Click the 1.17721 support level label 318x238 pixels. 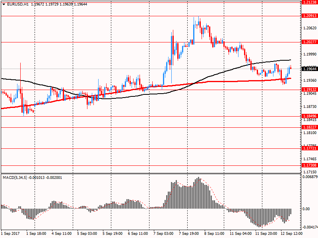tap(310, 148)
